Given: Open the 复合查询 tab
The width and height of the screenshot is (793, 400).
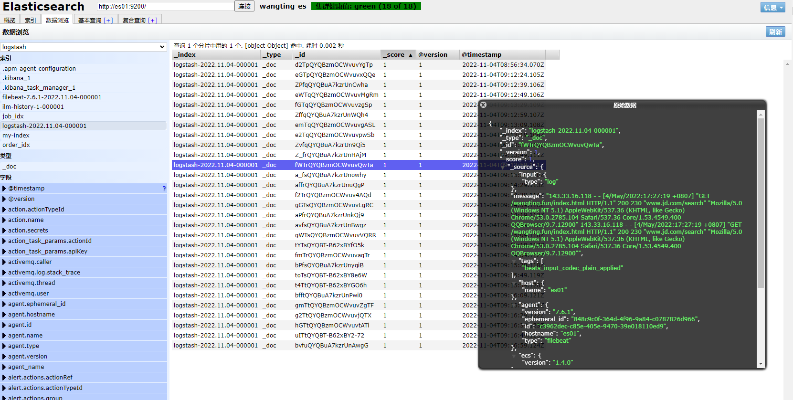Looking at the screenshot, I should click(140, 20).
